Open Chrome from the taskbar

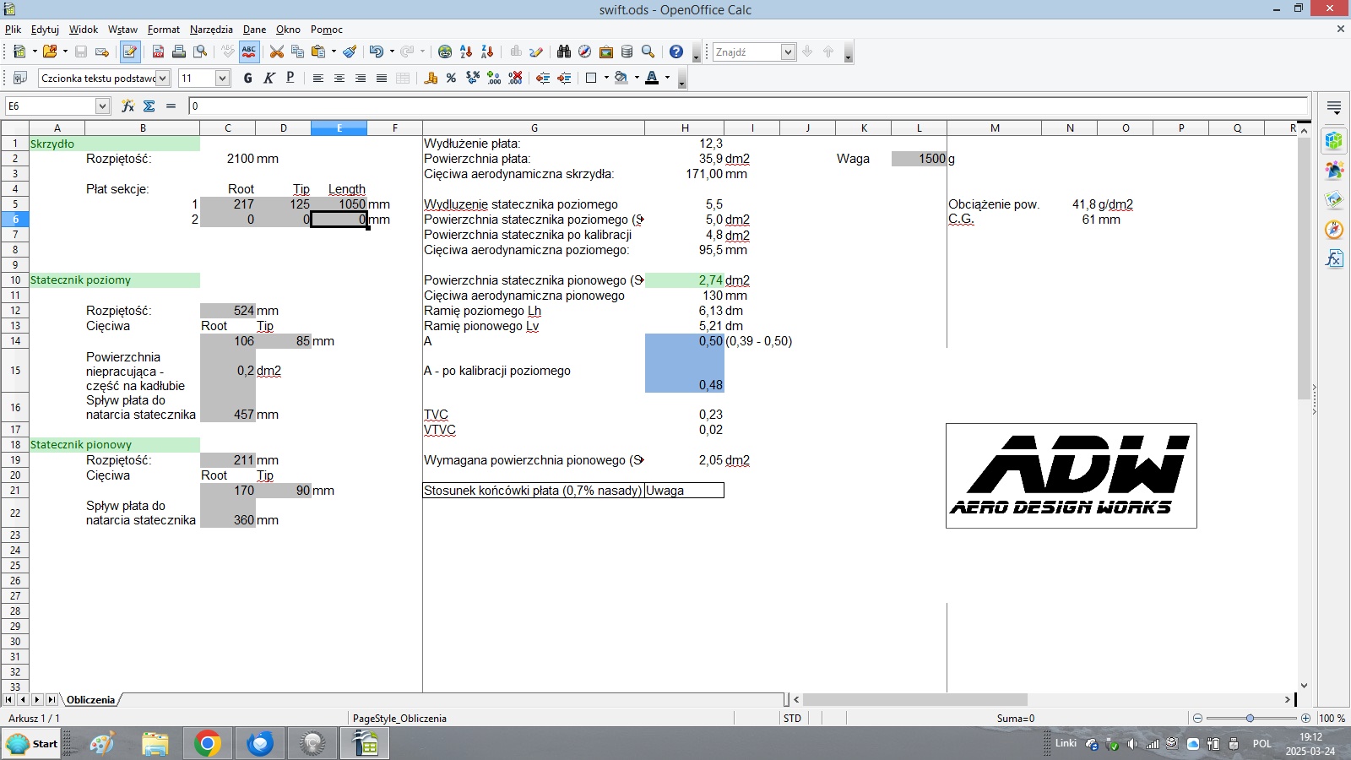(x=208, y=744)
